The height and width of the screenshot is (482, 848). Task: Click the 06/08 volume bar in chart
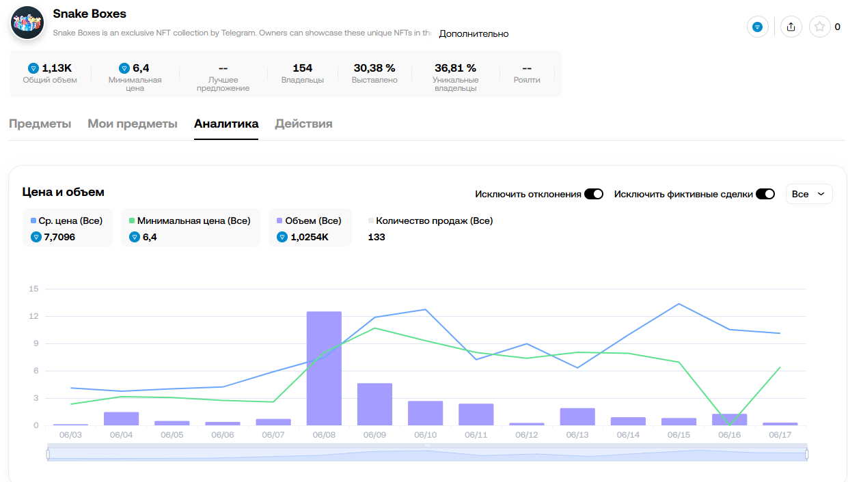pyautogui.click(x=324, y=369)
